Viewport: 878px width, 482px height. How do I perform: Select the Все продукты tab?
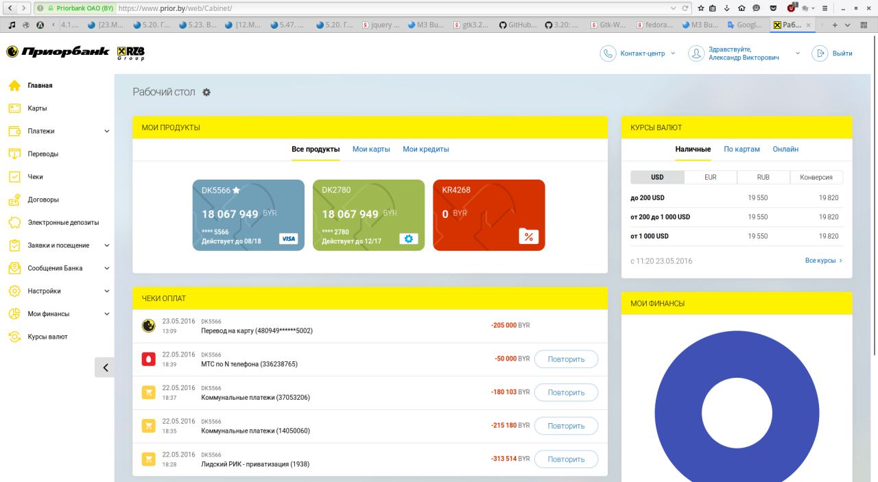coord(316,149)
